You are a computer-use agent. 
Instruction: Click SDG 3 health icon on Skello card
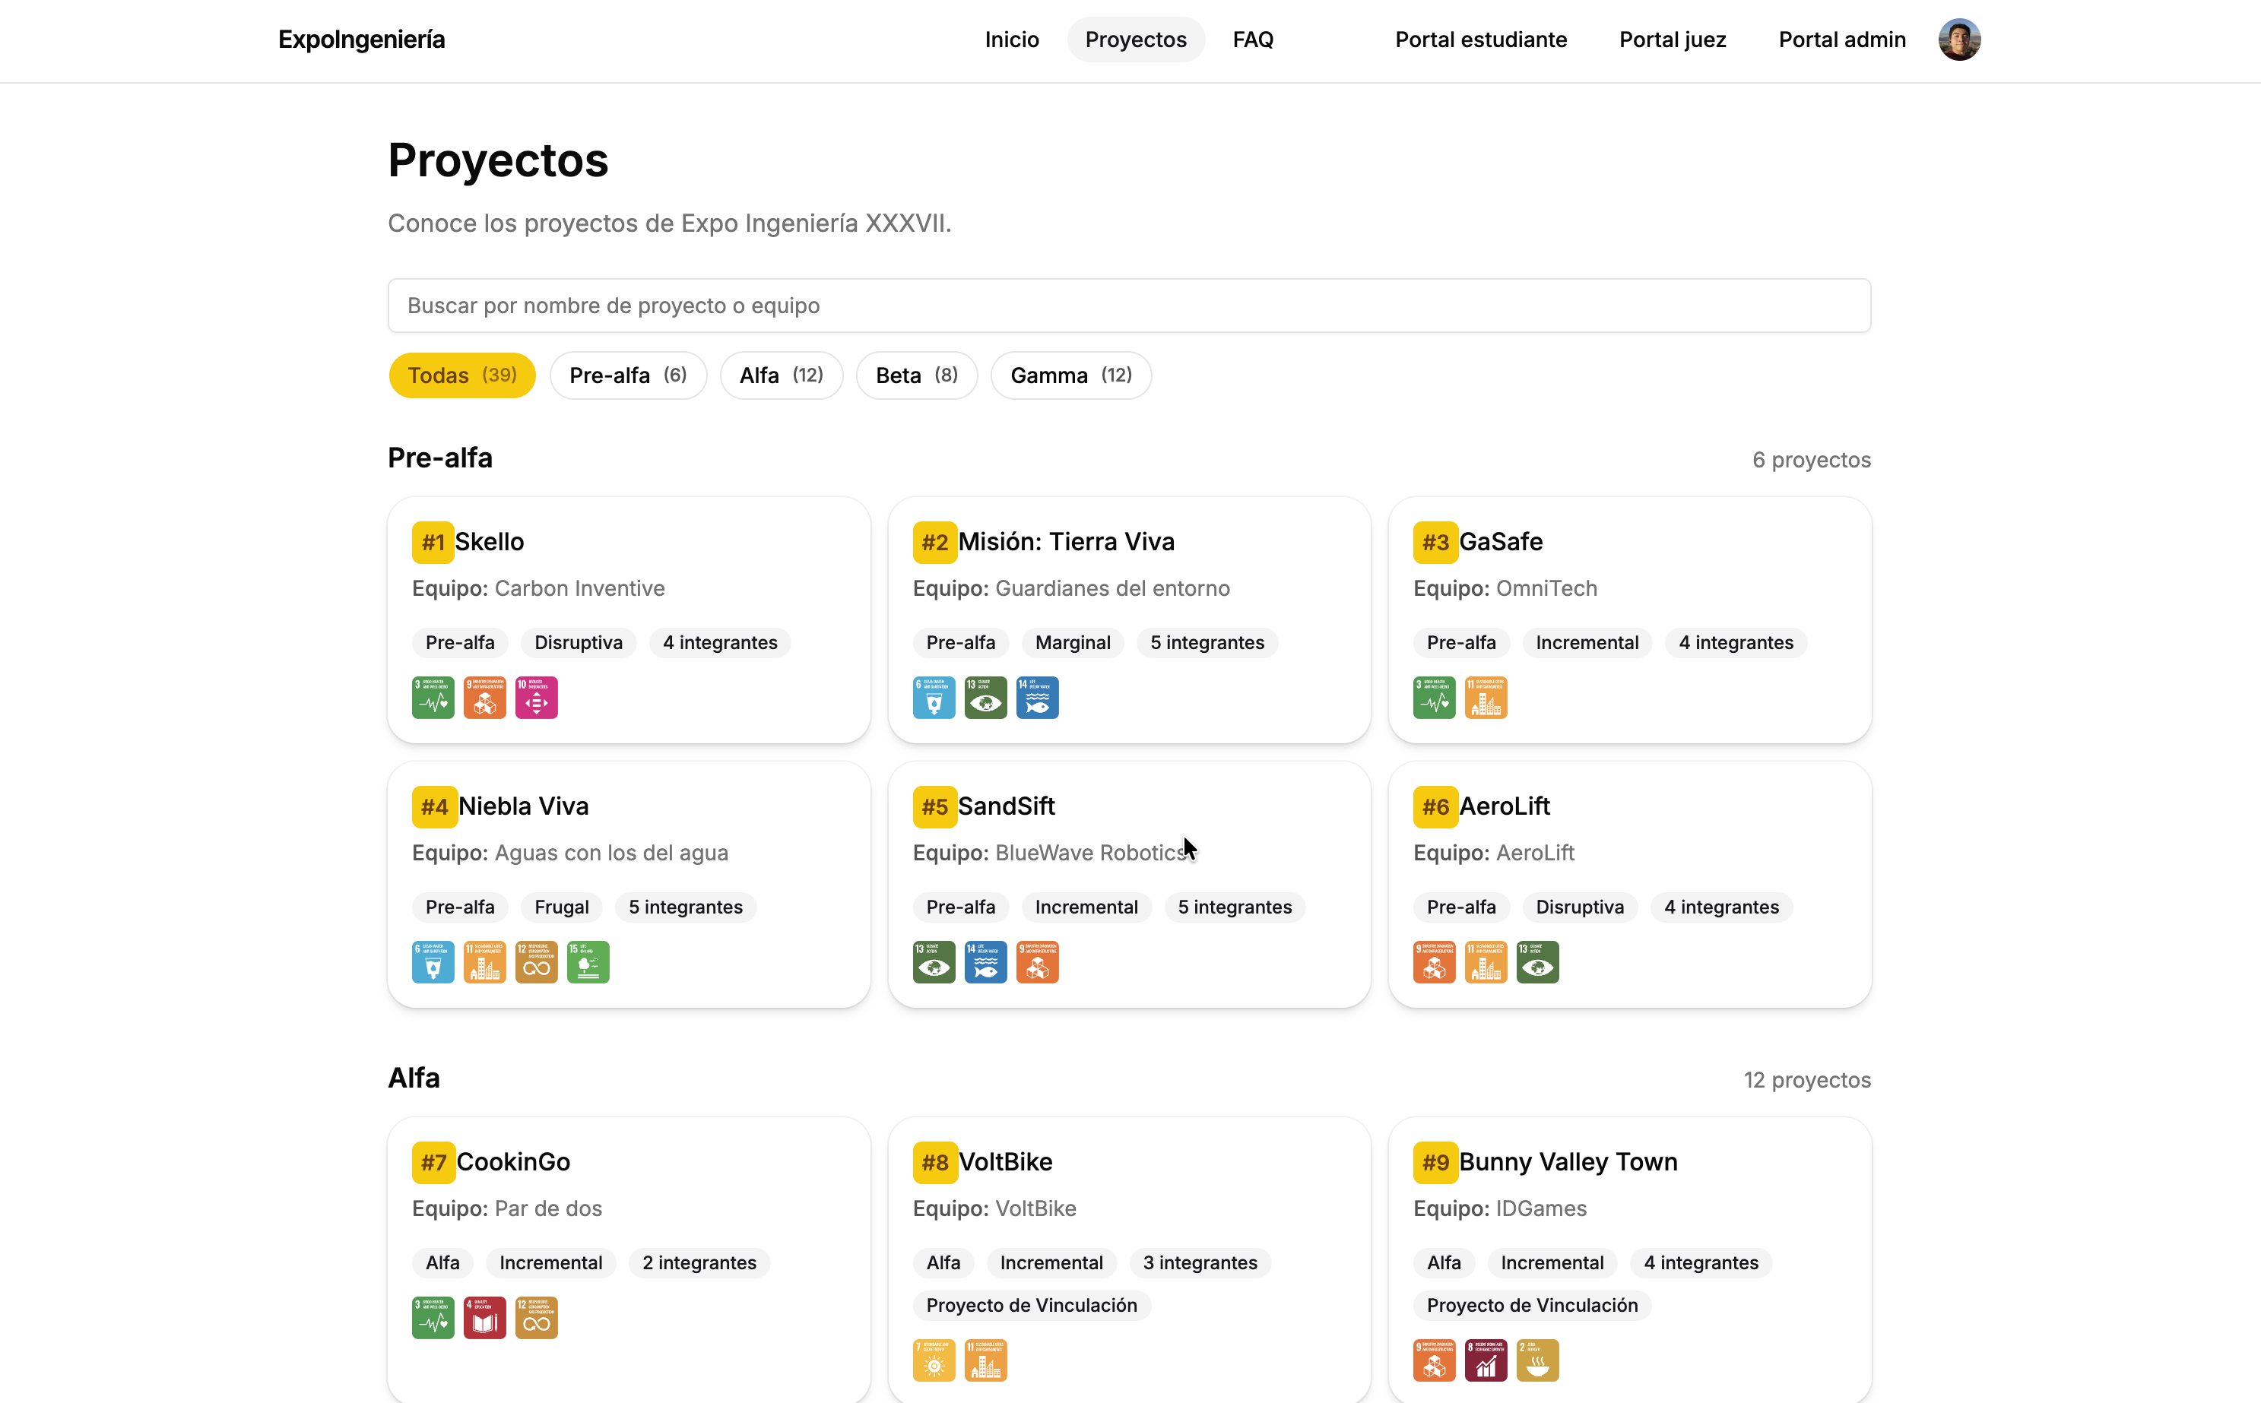pyautogui.click(x=433, y=698)
